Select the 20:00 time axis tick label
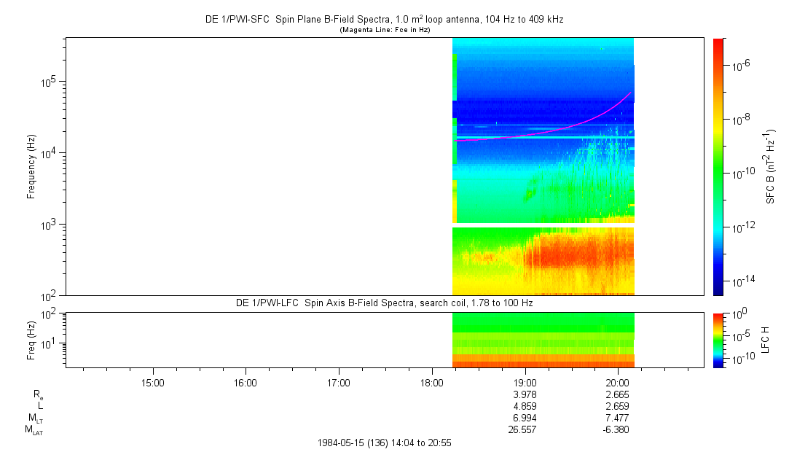Viewport: 789px width, 452px height. 618,382
